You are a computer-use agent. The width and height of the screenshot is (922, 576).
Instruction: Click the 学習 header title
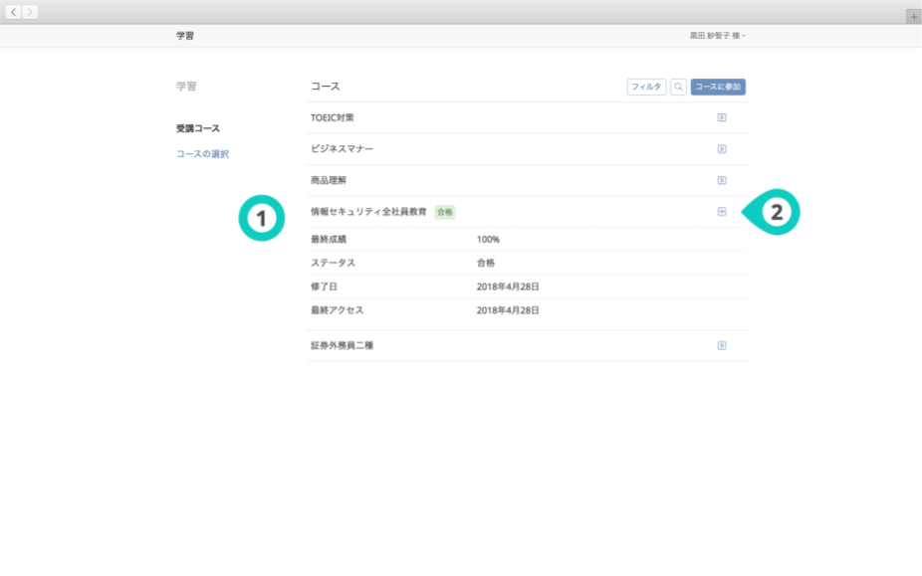185,36
